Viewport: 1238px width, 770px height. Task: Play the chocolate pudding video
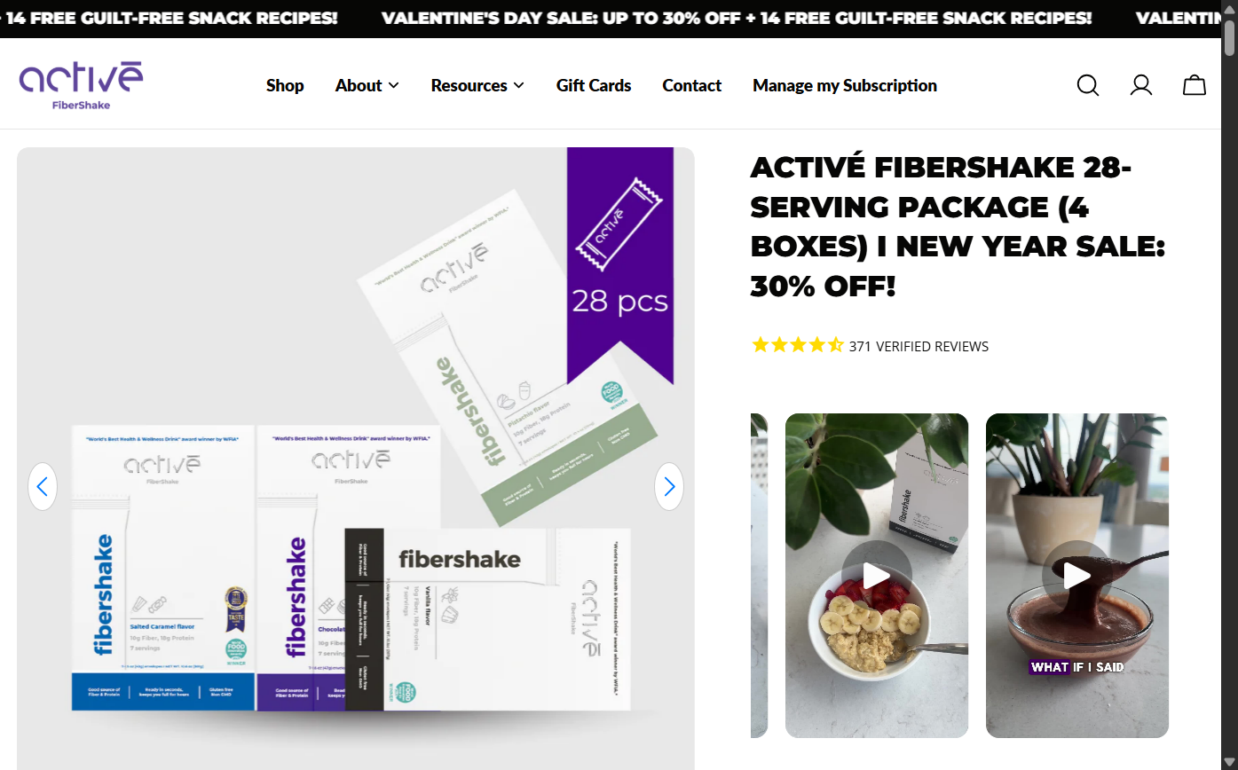pos(1077,576)
